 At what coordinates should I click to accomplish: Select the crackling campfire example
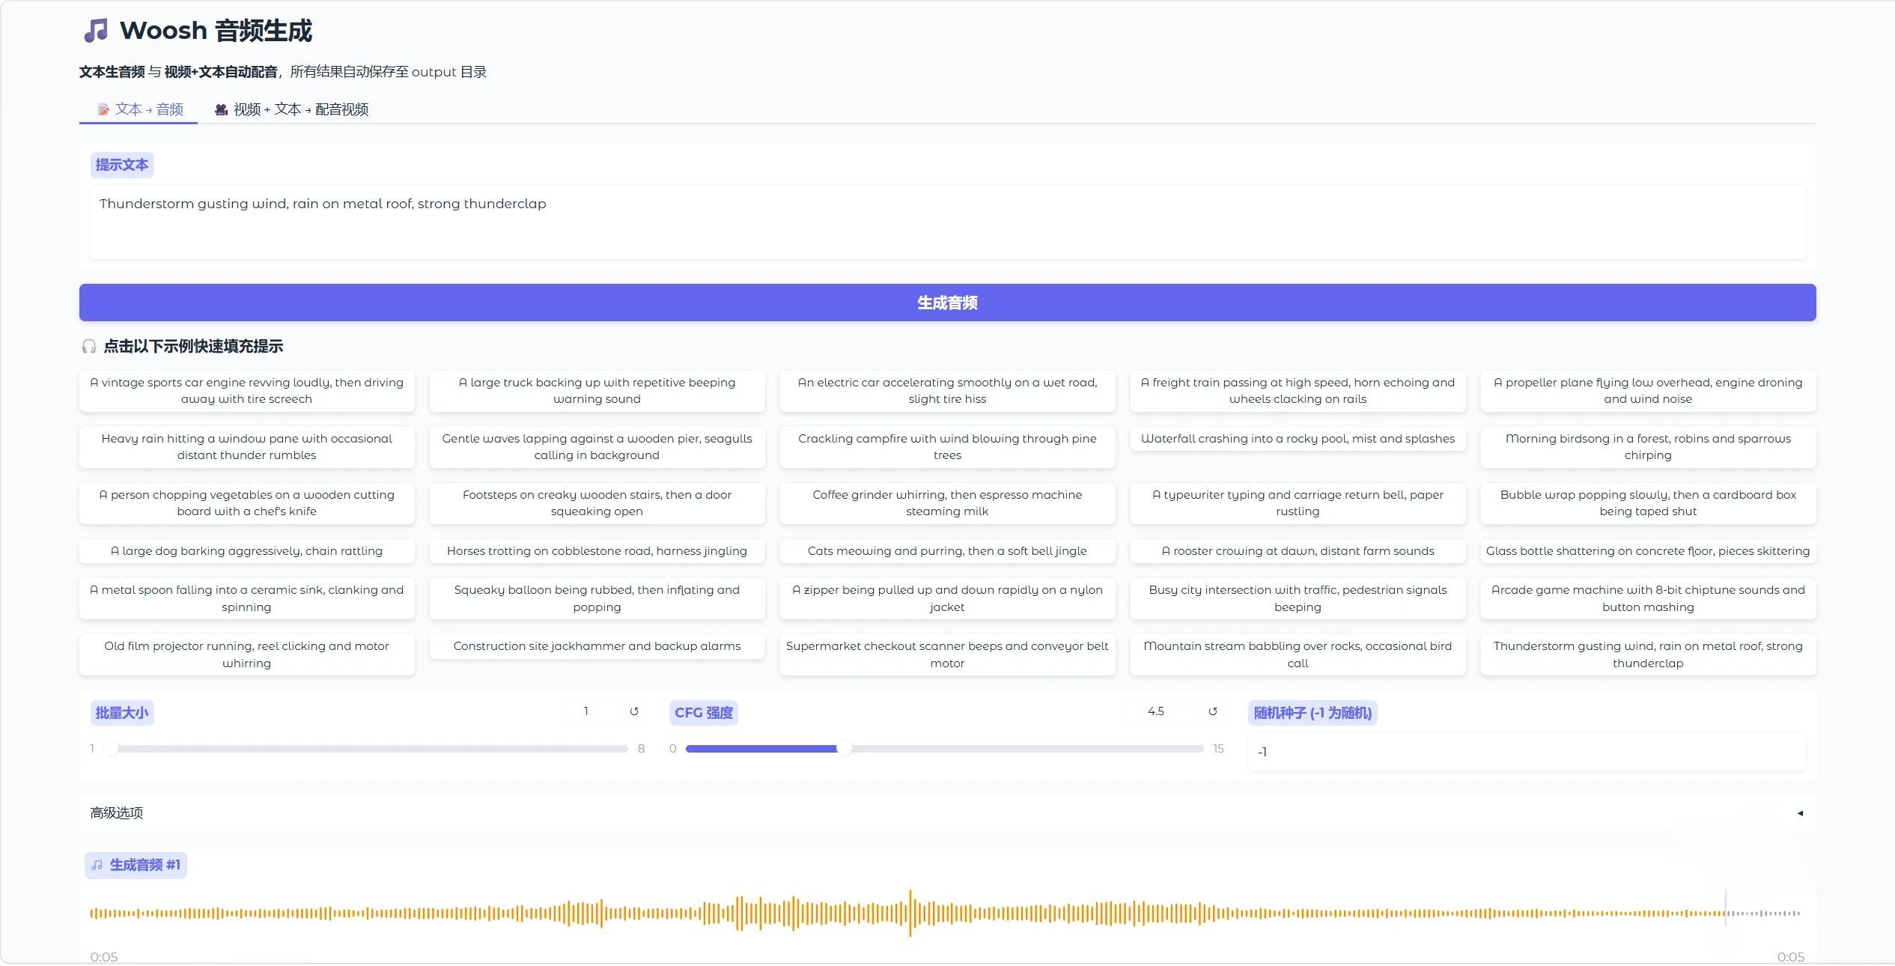(947, 447)
